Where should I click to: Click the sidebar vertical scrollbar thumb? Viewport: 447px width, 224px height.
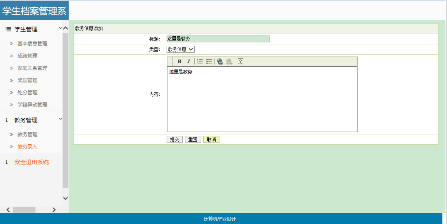65,110
